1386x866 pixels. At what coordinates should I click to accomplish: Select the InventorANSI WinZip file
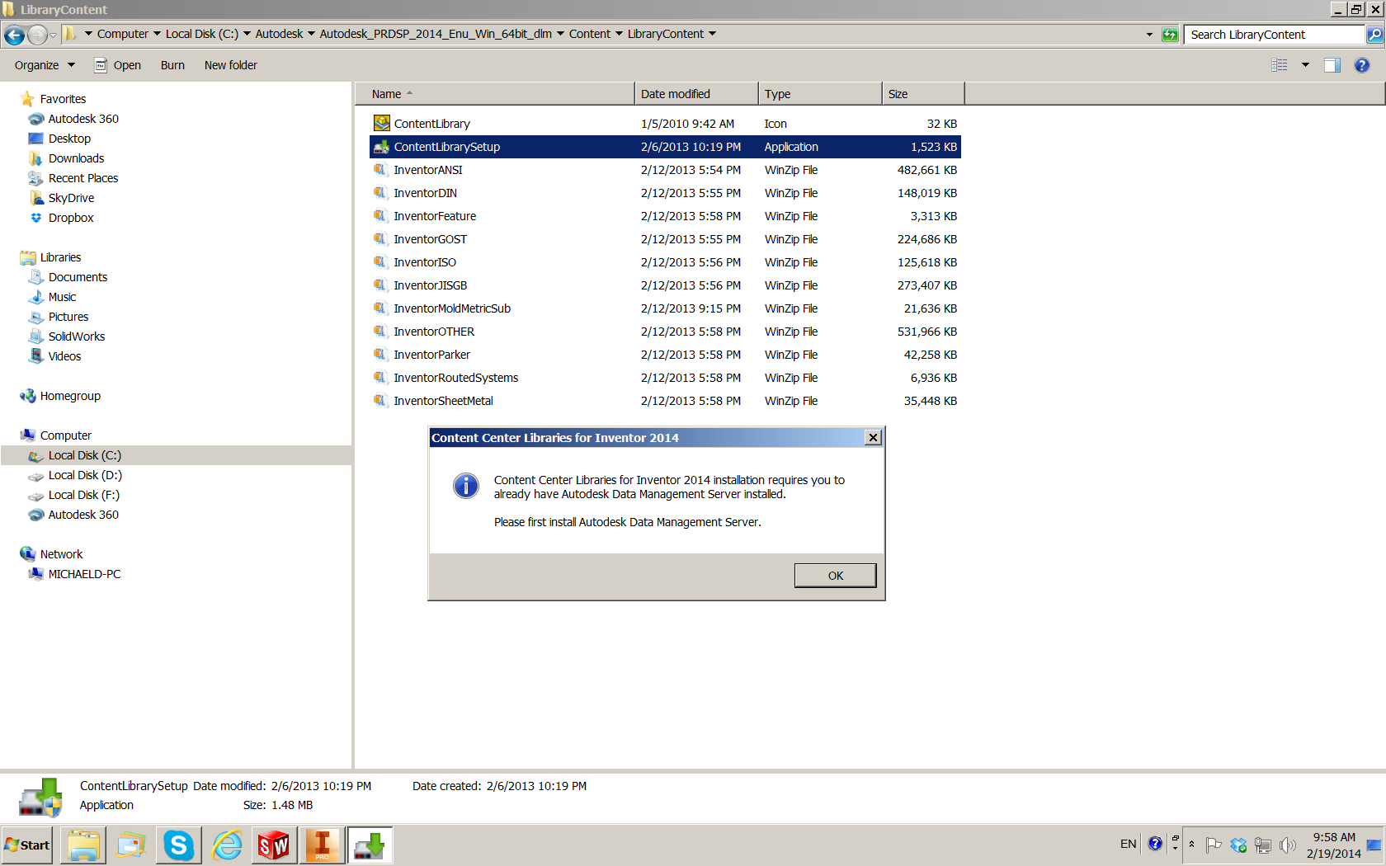pyautogui.click(x=665, y=170)
